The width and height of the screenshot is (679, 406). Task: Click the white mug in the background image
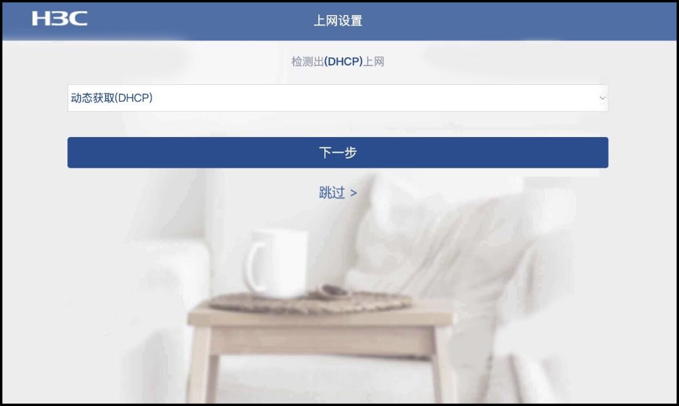click(x=276, y=263)
